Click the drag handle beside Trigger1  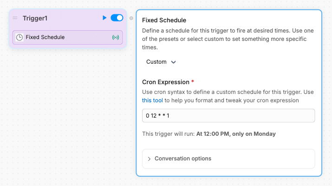15,18
